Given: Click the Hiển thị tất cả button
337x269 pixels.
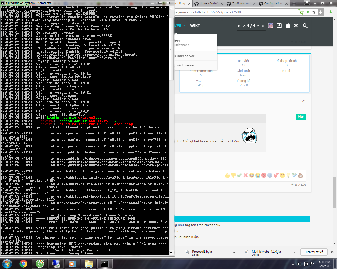Looking at the screenshot, I should [314, 252].
